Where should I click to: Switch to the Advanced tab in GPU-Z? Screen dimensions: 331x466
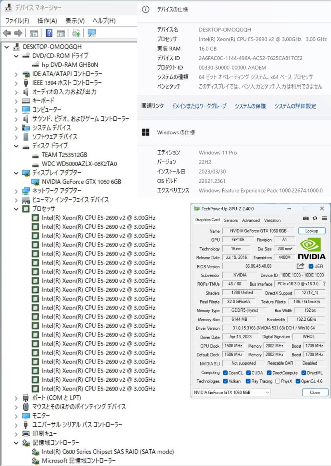[251, 220]
